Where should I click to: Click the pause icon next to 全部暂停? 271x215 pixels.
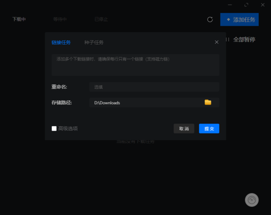pos(228,40)
